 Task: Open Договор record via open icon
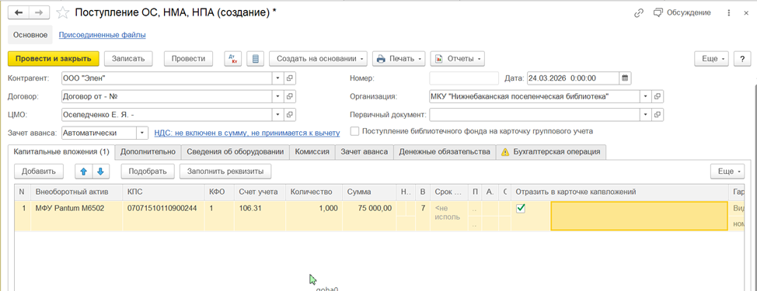(x=290, y=96)
